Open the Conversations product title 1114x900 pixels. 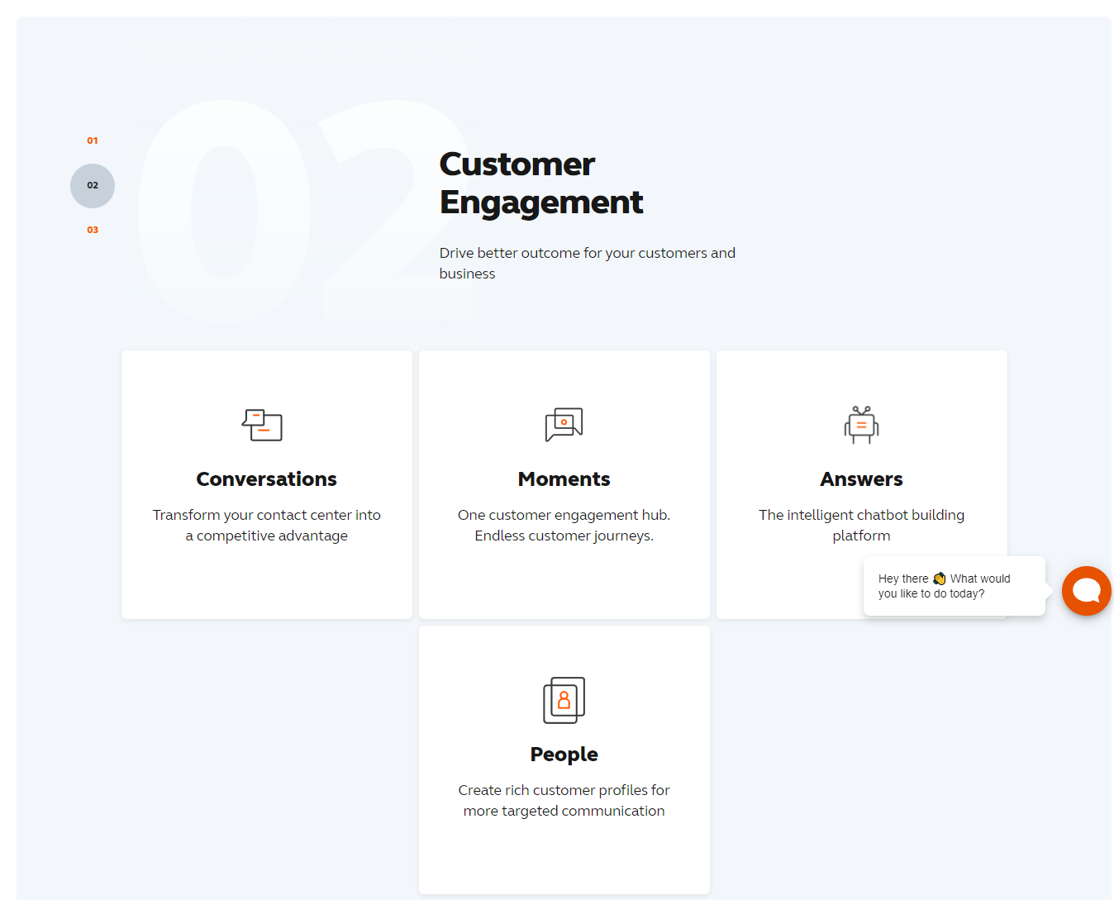267,479
